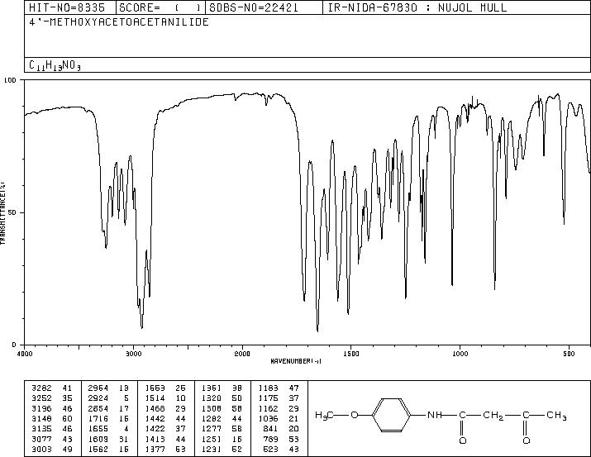Screen dimensions: 591x457
Task: Click the 1000 wavenumber axis label
Action: (460, 354)
